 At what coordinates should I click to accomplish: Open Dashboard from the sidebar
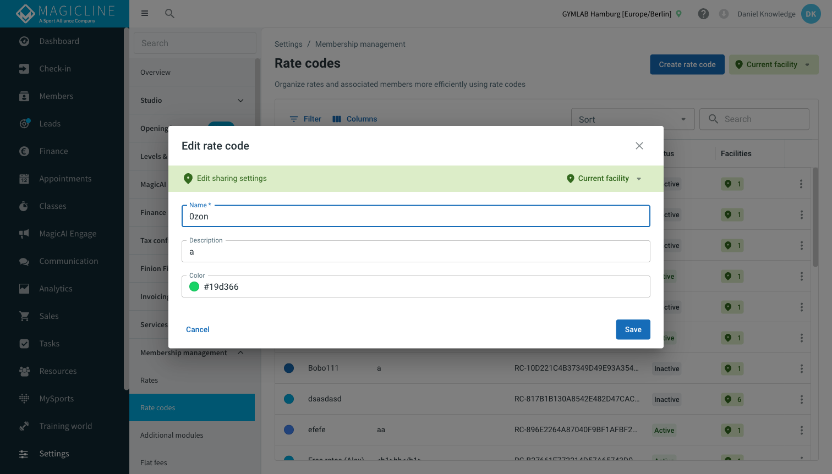59,41
